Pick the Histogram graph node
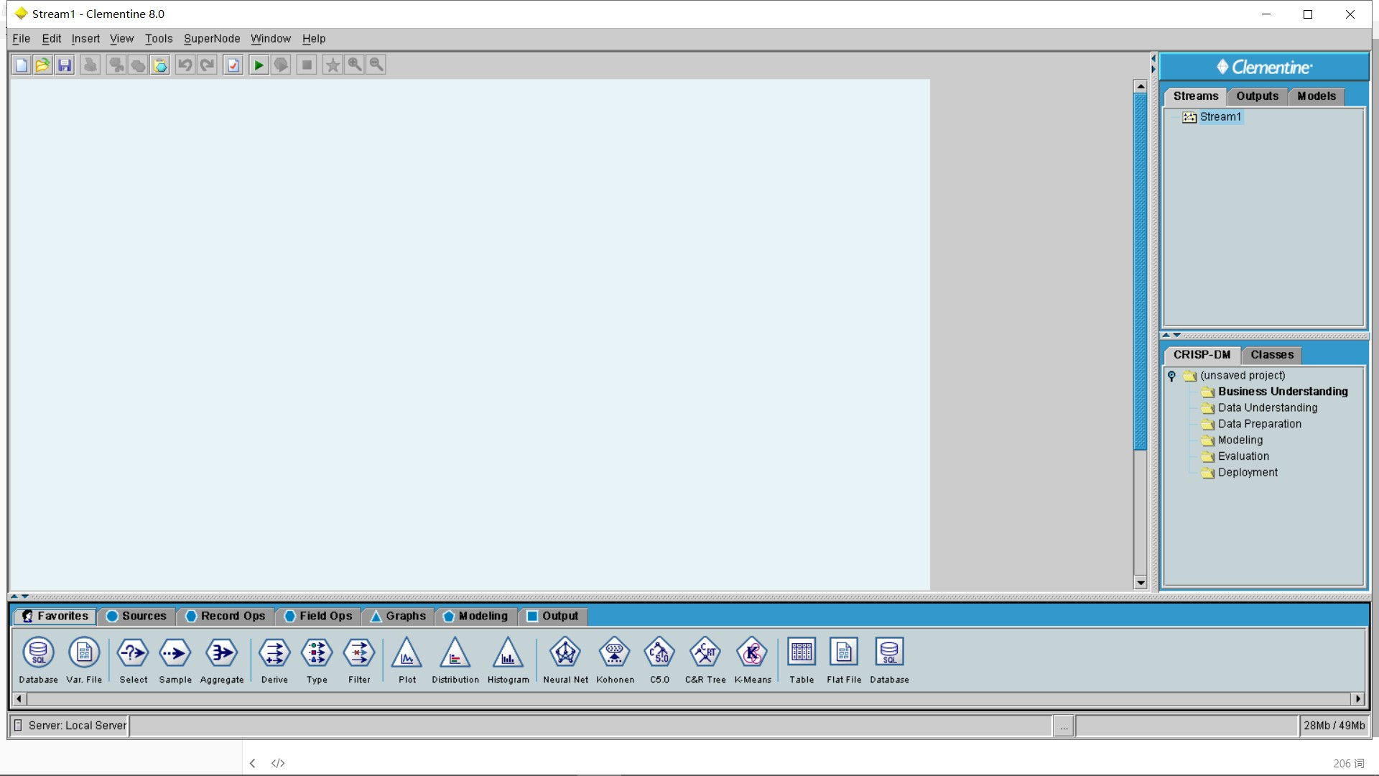This screenshot has width=1379, height=776. click(508, 652)
